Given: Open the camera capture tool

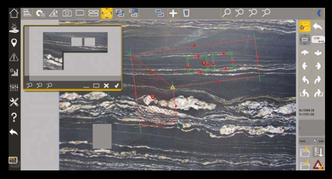Looking at the screenshot, I should [x=67, y=13].
